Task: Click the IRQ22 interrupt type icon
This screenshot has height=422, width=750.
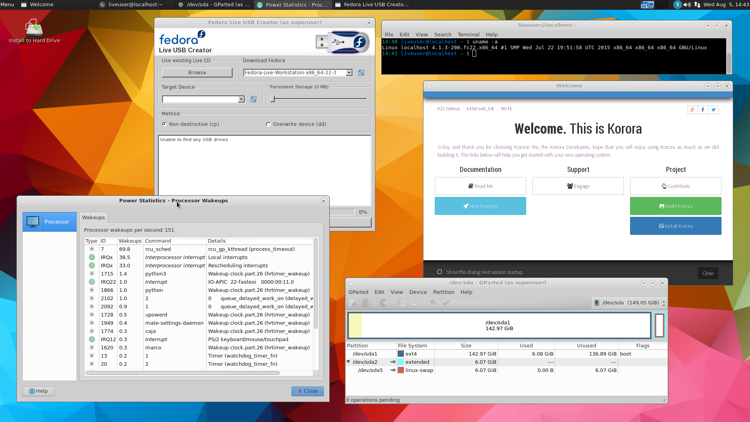Action: click(92, 282)
